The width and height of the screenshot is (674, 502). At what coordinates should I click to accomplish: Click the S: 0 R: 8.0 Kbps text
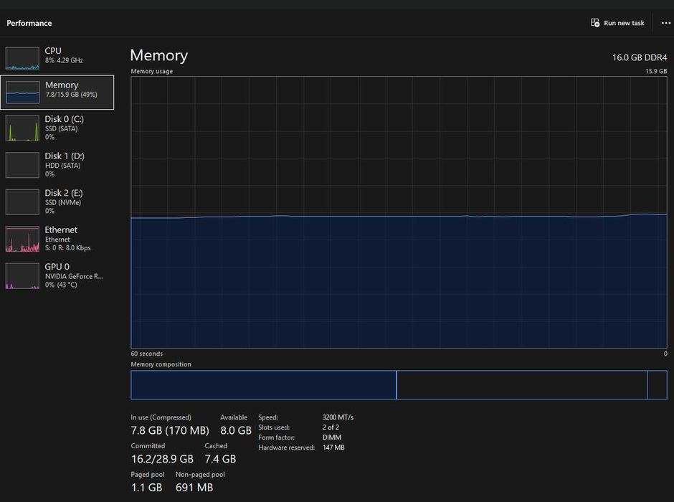(x=68, y=248)
